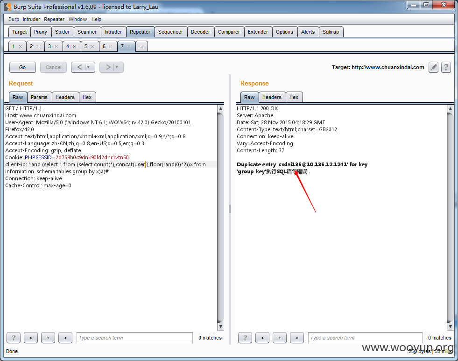
Task: Go to next match in request search
Action: [65, 338]
